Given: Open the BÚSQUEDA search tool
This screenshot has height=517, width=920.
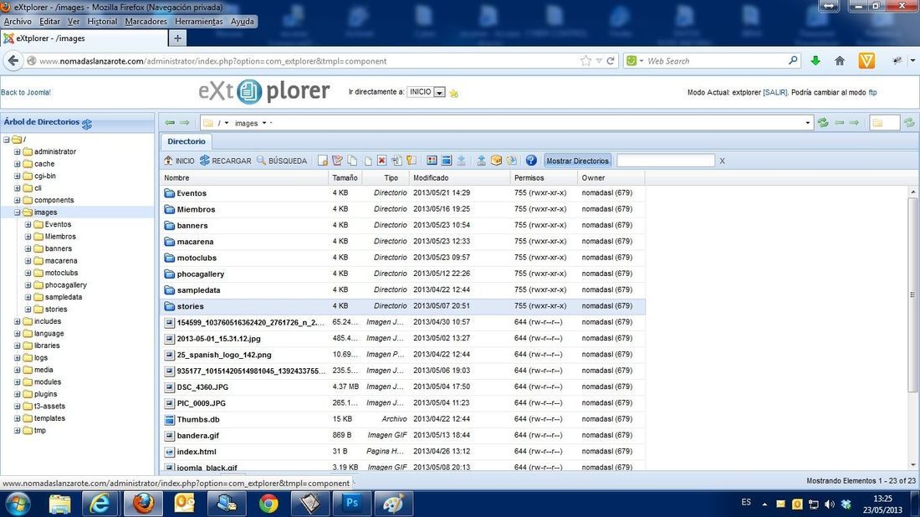Looking at the screenshot, I should [x=282, y=161].
